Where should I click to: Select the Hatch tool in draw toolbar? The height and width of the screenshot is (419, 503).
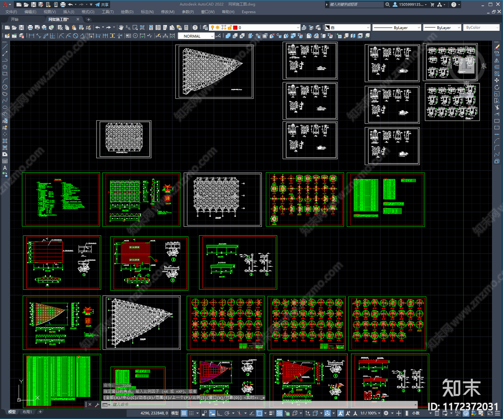click(x=5, y=141)
